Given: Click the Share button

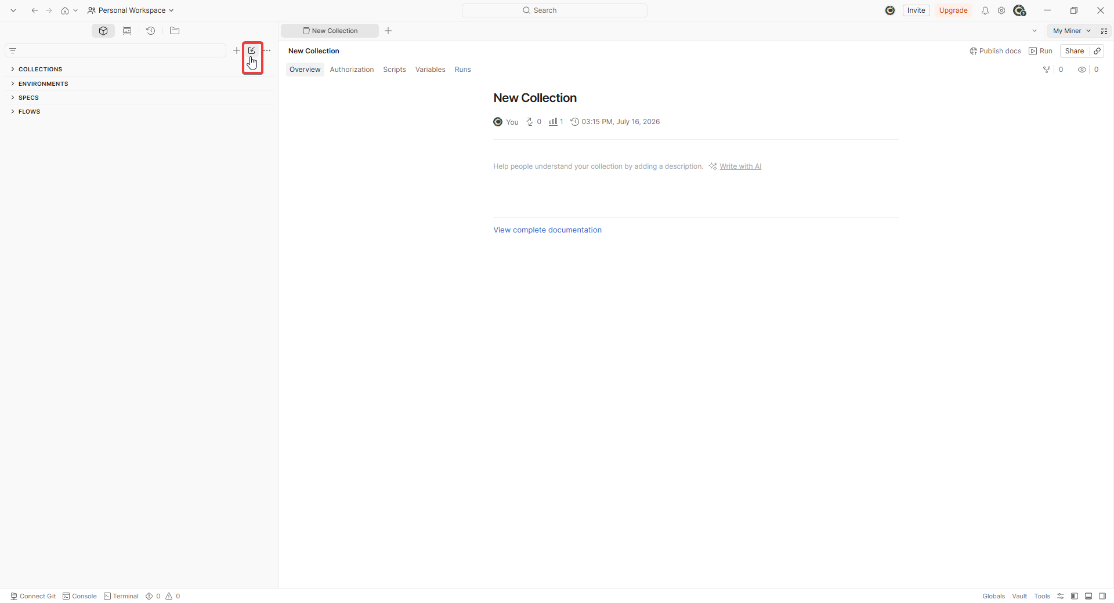Looking at the screenshot, I should (x=1075, y=51).
